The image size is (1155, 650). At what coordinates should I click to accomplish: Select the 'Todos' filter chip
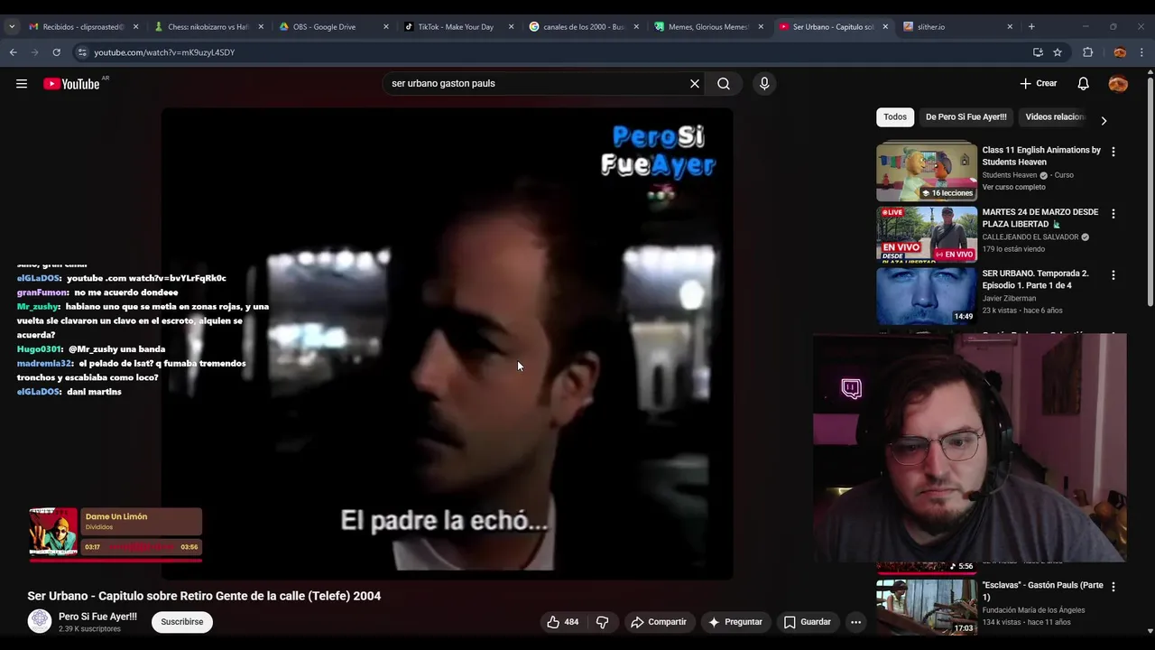895,116
